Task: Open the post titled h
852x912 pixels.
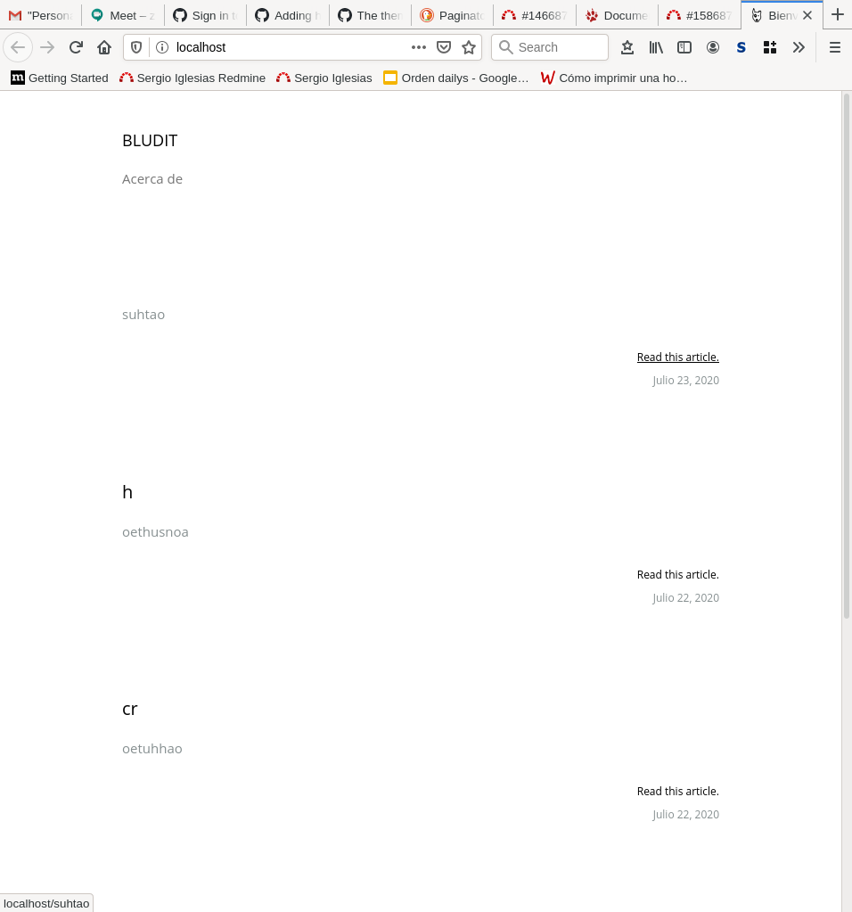Action: click(127, 492)
